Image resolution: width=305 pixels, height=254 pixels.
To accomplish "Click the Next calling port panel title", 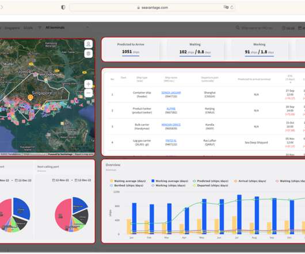I will [x=48, y=167].
